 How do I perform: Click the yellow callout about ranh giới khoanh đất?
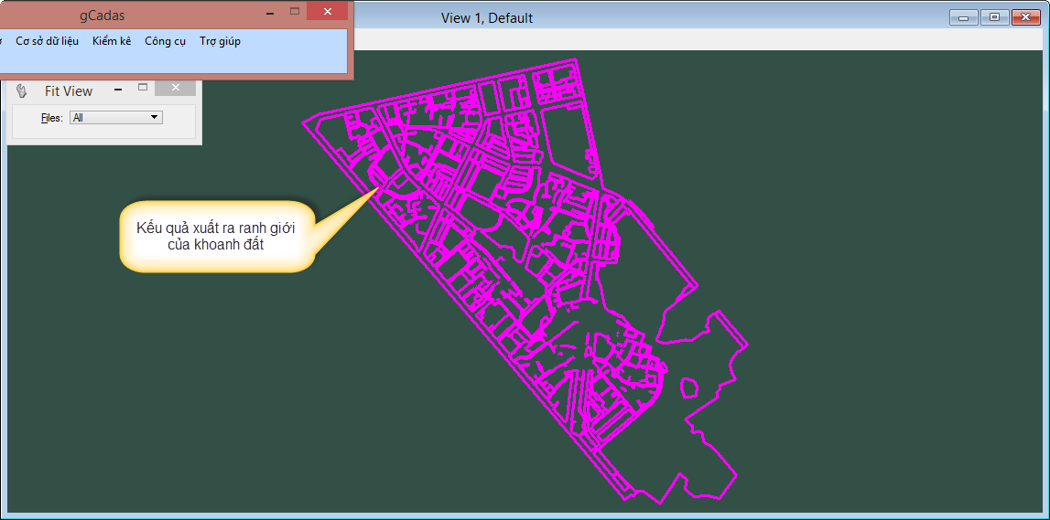pos(216,236)
